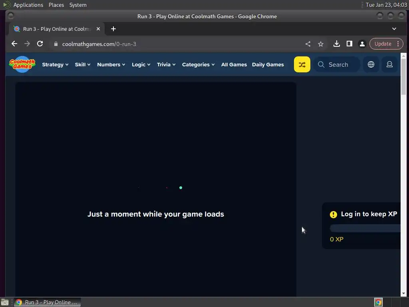Close the Run 3 tab
Image resolution: width=409 pixels, height=307 pixels.
click(x=98, y=29)
